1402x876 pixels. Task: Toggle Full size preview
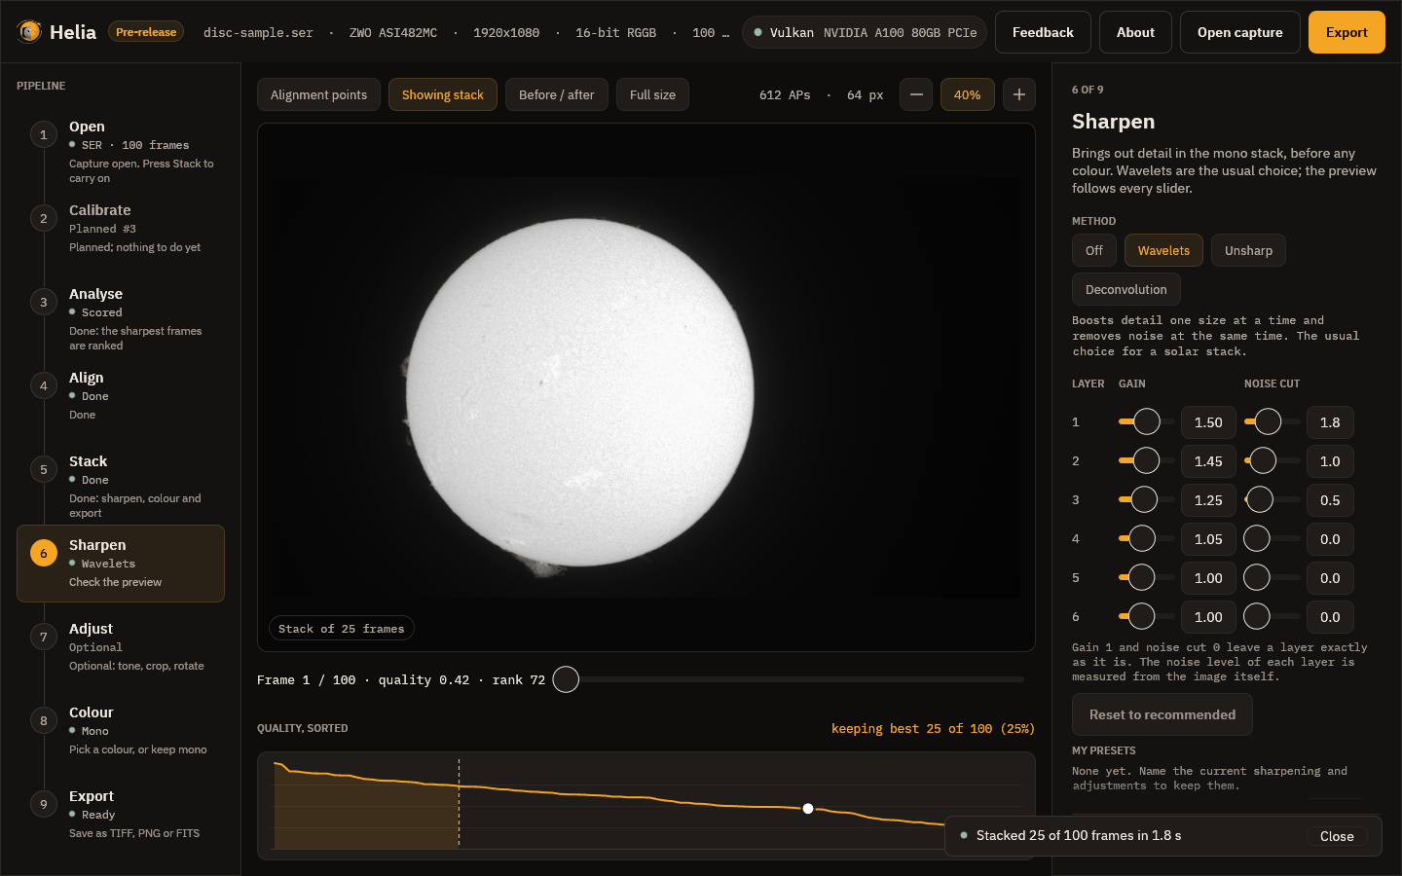[652, 94]
